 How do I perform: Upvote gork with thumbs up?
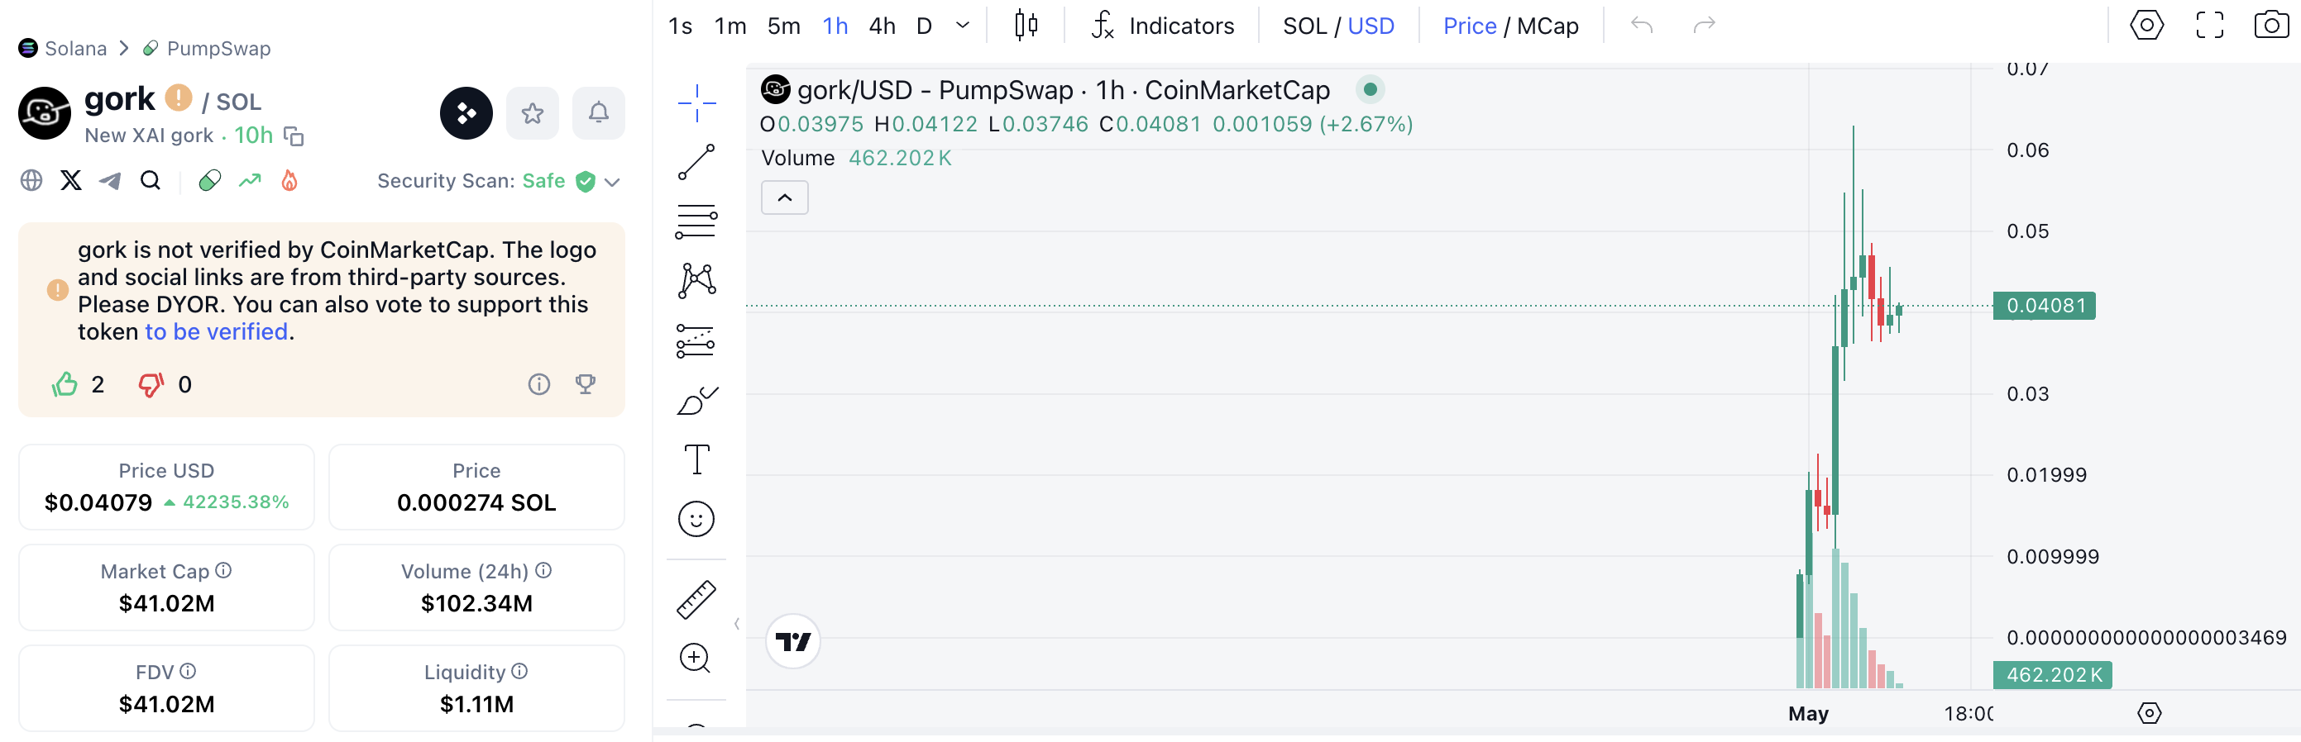[65, 384]
